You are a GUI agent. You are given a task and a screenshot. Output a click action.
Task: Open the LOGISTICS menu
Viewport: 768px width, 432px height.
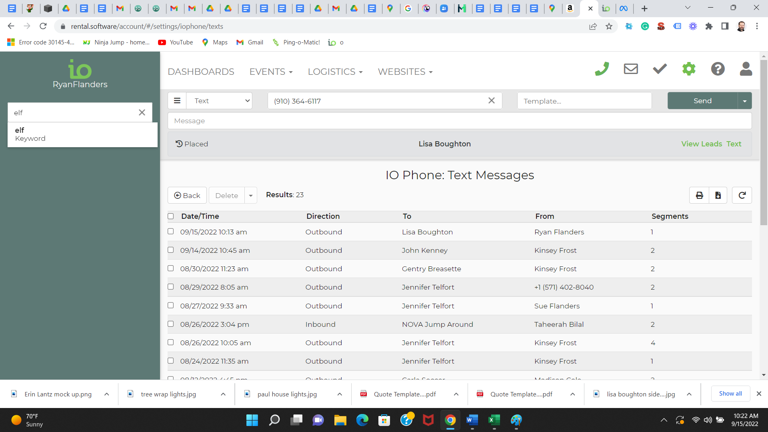(335, 72)
